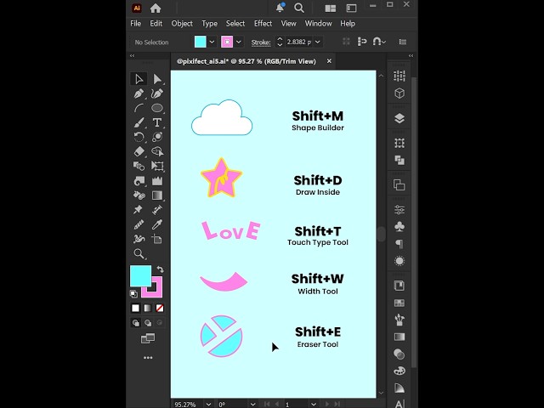This screenshot has width=544, height=408.
Task: Select the Eraser tool in the toolbar
Action: 139,151
